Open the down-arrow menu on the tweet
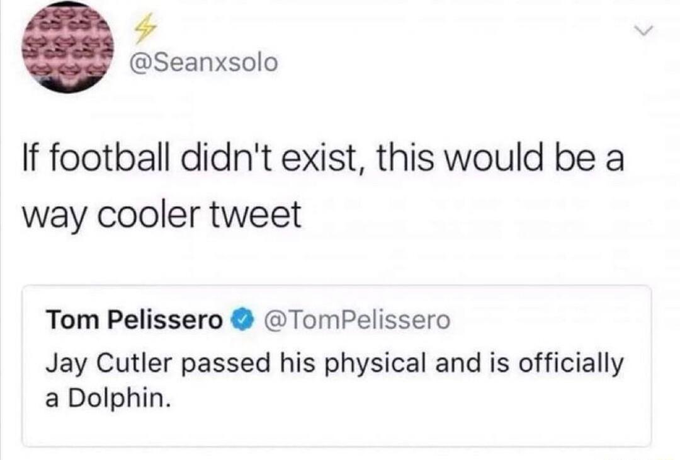The width and height of the screenshot is (680, 460). click(x=643, y=32)
